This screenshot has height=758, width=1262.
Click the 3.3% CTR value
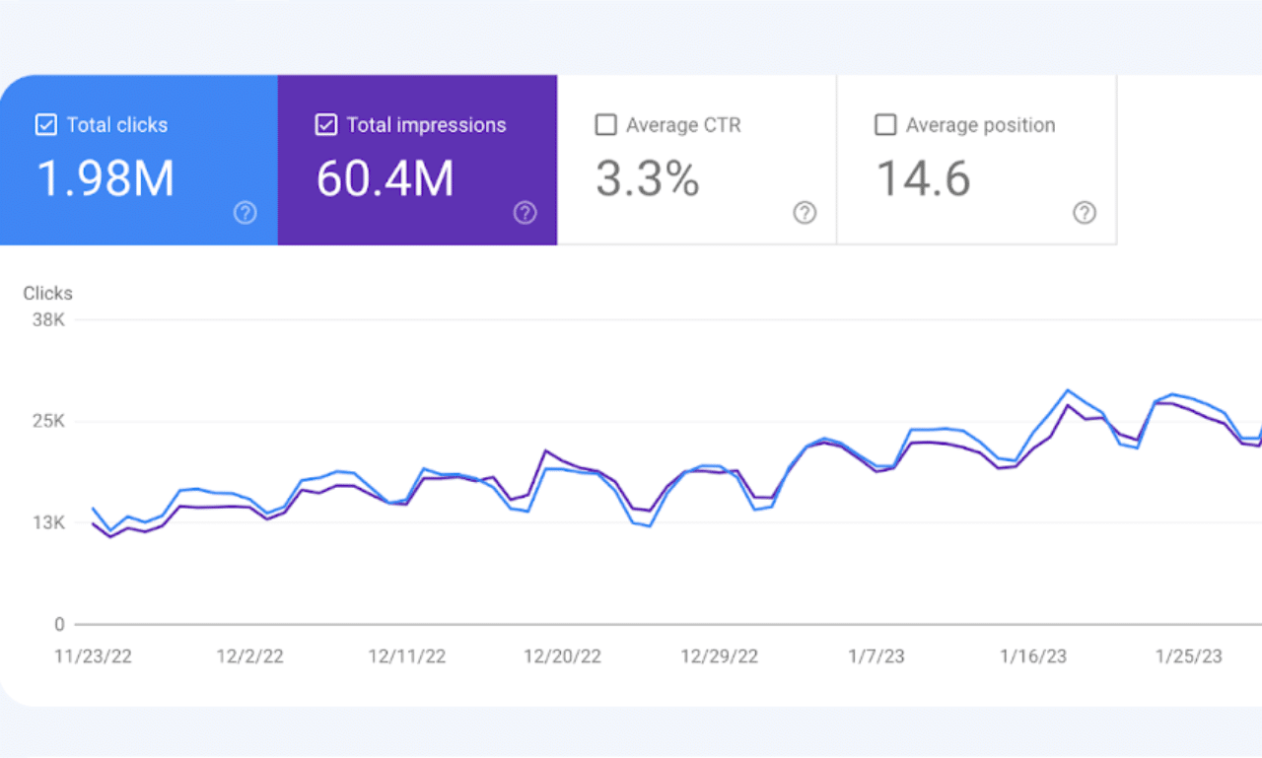[647, 178]
